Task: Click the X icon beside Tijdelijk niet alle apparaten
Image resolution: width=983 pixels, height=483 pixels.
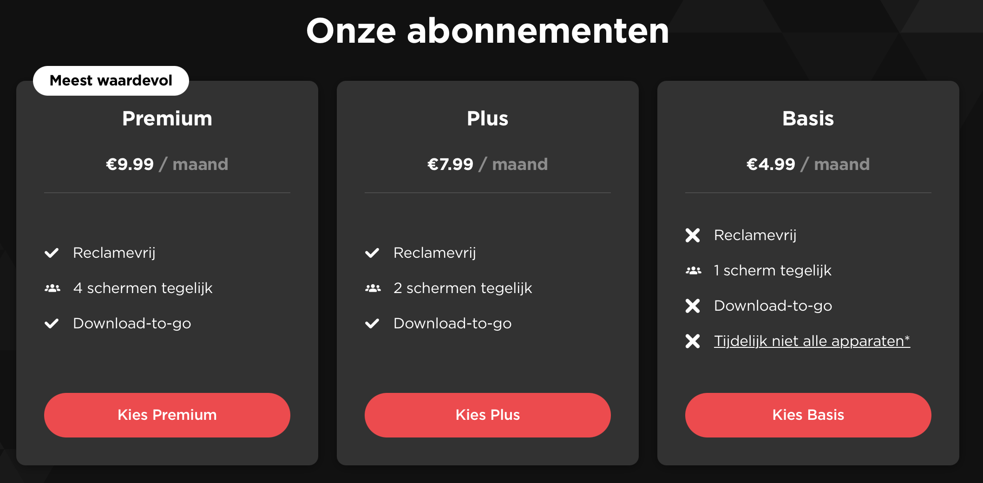Action: [693, 341]
